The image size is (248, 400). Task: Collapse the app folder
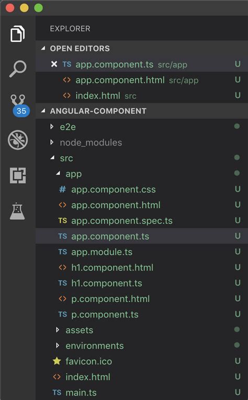click(x=58, y=173)
